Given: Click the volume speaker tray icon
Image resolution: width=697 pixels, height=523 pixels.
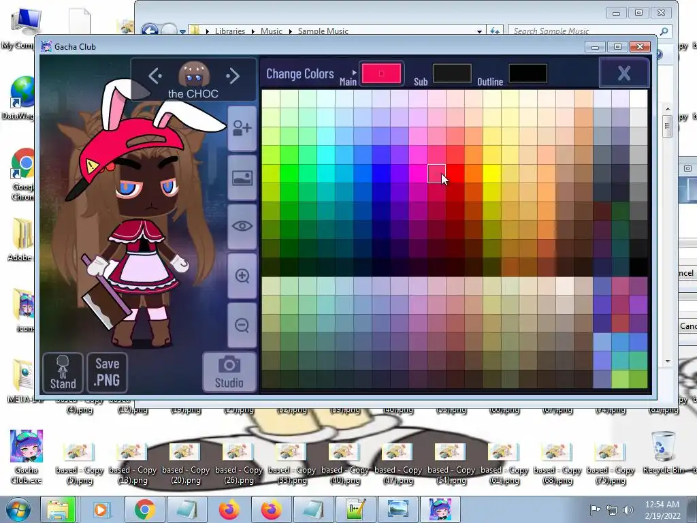Looking at the screenshot, I should point(628,510).
